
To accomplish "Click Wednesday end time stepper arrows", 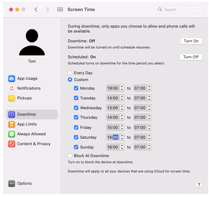I will point(149,108).
